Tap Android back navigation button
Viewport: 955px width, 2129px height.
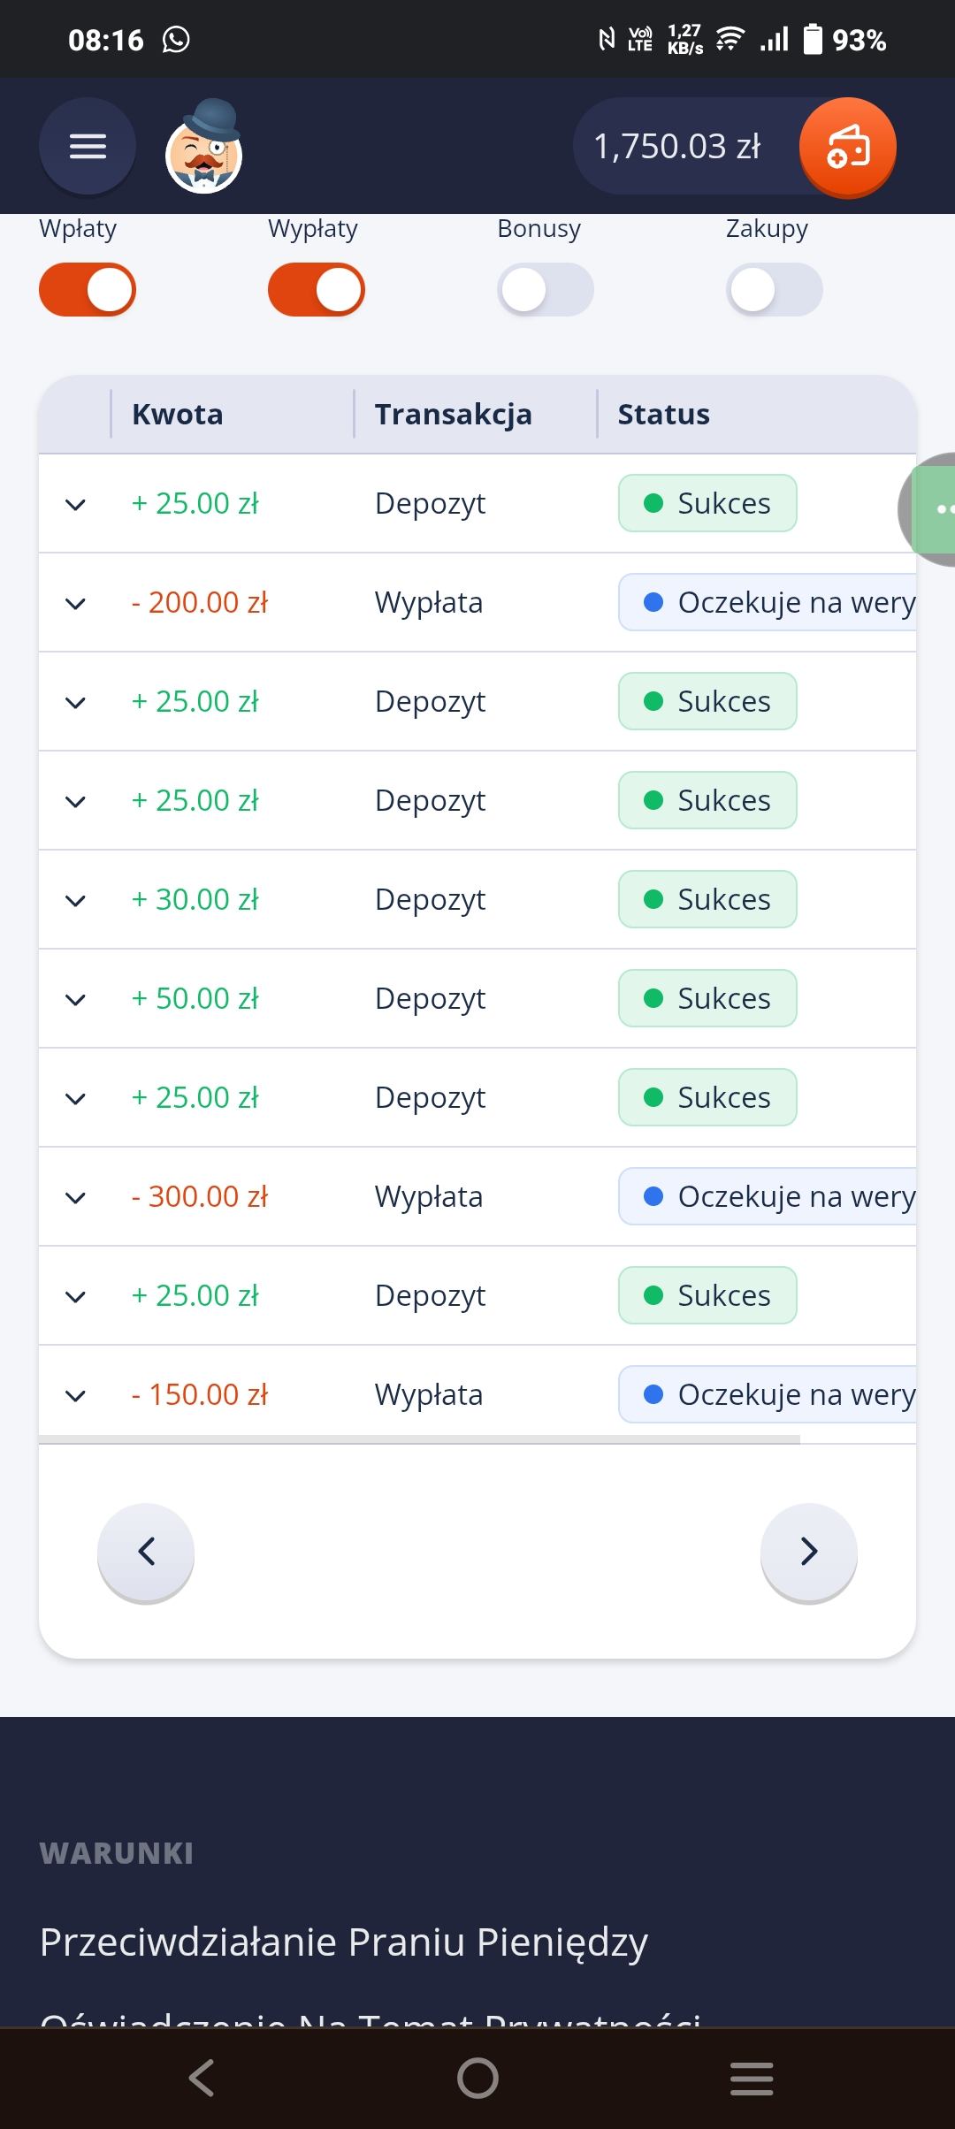(202, 2078)
